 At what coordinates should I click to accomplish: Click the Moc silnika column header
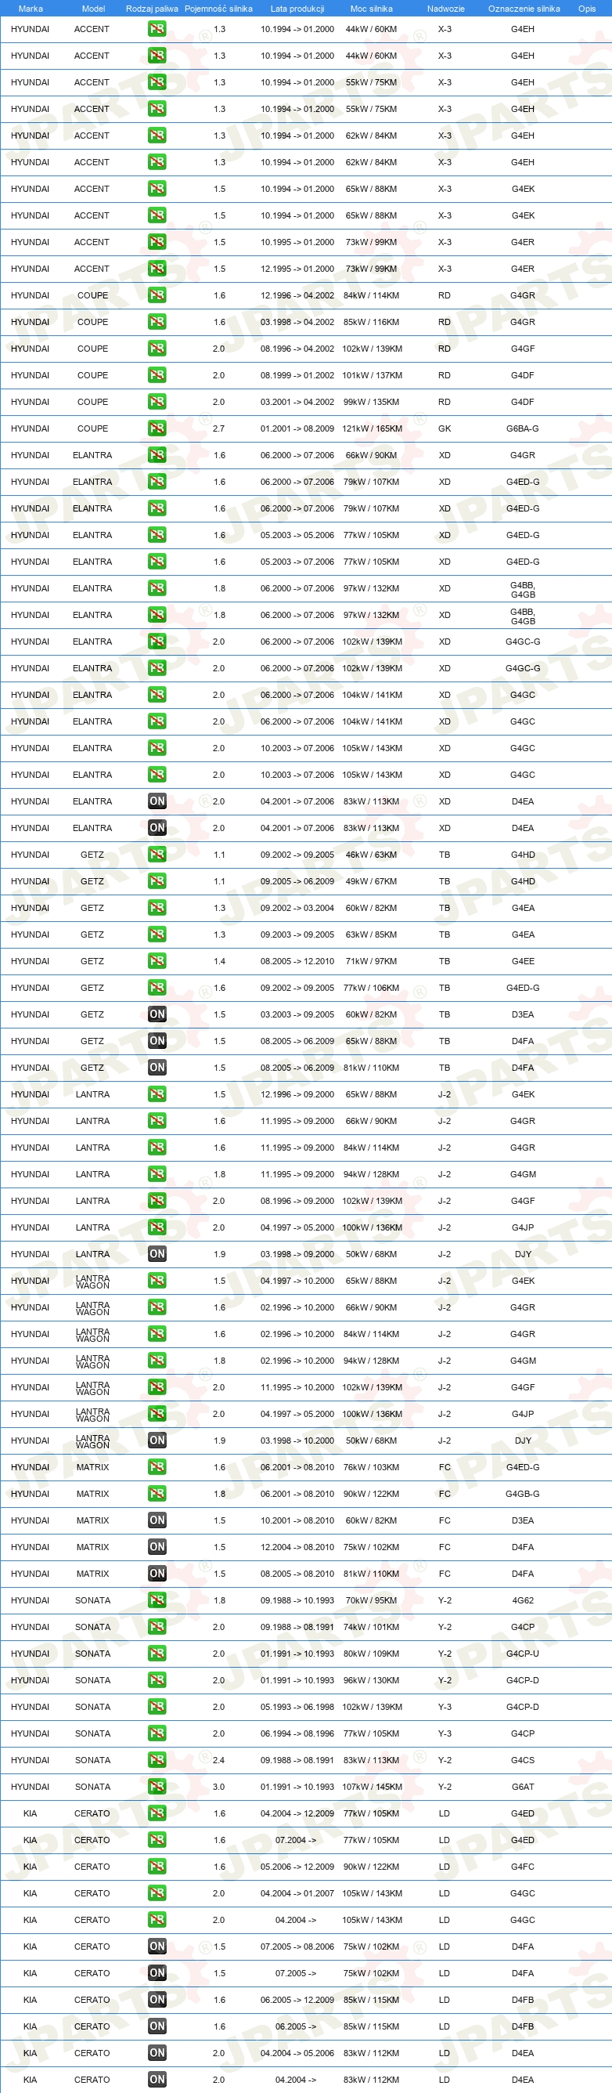tap(371, 8)
